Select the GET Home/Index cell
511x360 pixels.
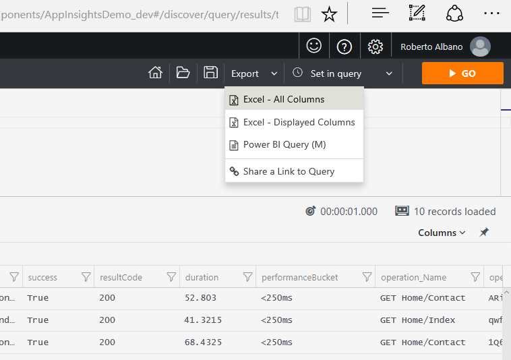click(417, 320)
